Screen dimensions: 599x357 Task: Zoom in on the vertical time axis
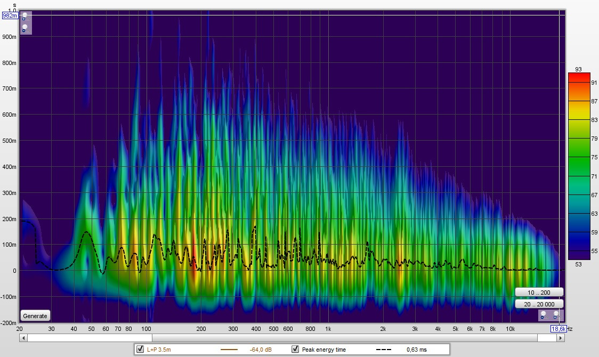(x=25, y=17)
